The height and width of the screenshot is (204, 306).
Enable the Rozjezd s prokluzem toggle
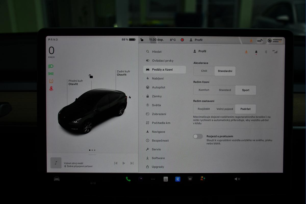pos(198,136)
